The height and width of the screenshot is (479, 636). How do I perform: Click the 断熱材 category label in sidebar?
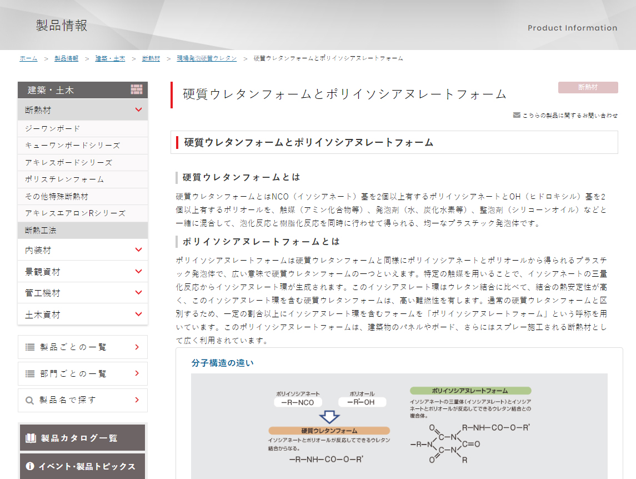38,110
